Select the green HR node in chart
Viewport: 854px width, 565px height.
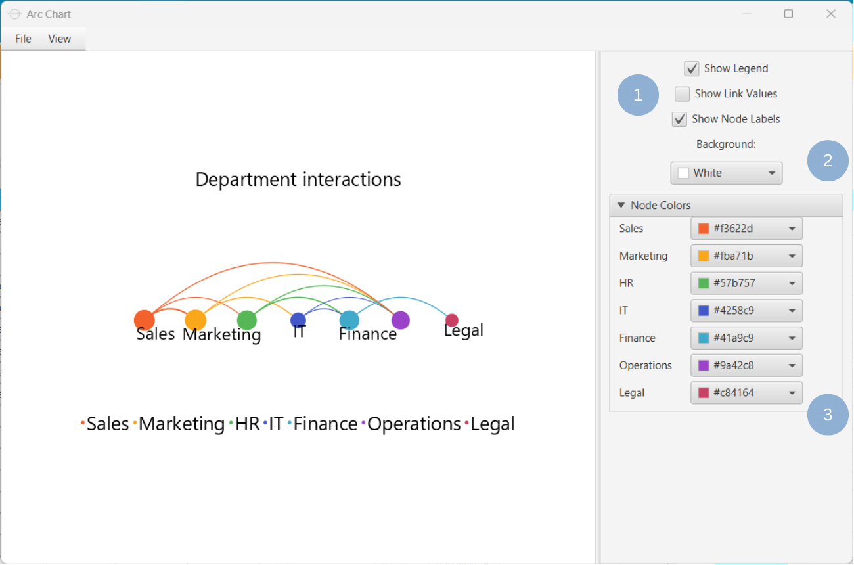[246, 320]
